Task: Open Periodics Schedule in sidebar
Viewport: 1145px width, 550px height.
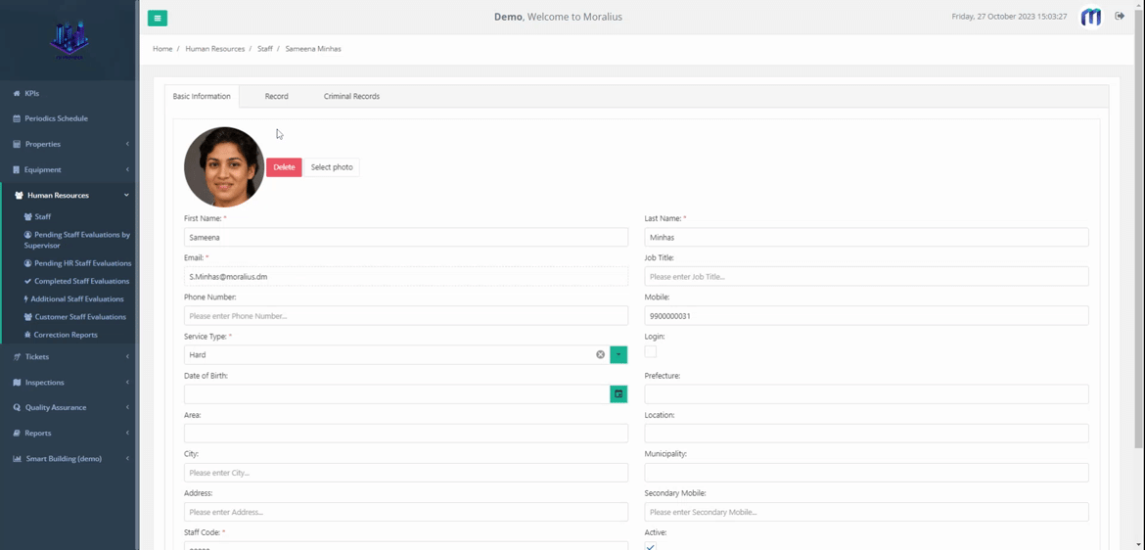Action: click(56, 118)
